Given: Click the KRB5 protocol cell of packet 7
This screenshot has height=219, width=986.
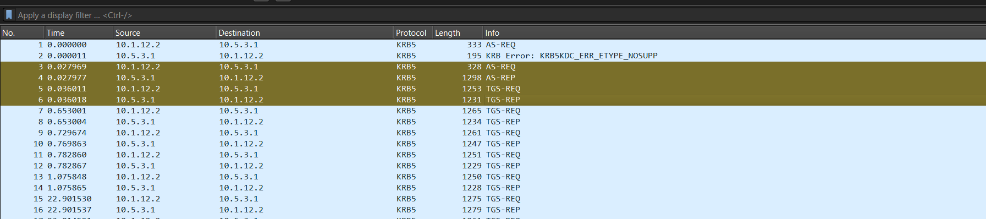Looking at the screenshot, I should click(406, 111).
